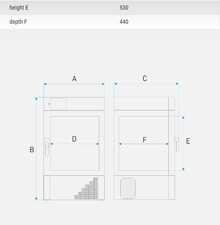Click dimension label A above front view
The height and width of the screenshot is (225, 220).
pos(74,79)
